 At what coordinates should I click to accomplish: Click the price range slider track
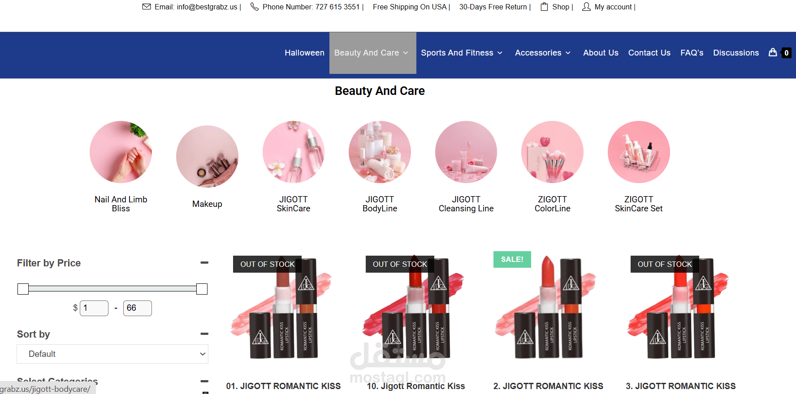click(112, 289)
